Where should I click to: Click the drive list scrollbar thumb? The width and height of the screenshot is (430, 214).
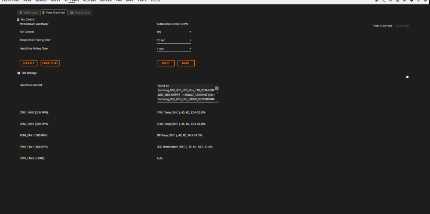(x=217, y=88)
